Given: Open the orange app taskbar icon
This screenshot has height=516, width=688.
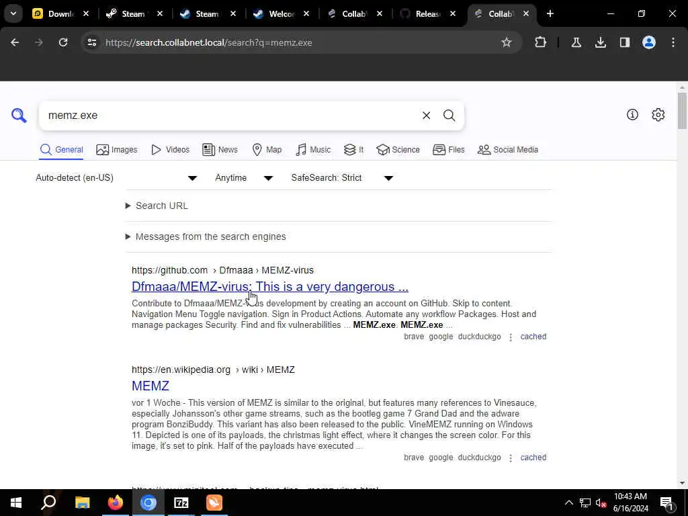Looking at the screenshot, I should tap(214, 503).
